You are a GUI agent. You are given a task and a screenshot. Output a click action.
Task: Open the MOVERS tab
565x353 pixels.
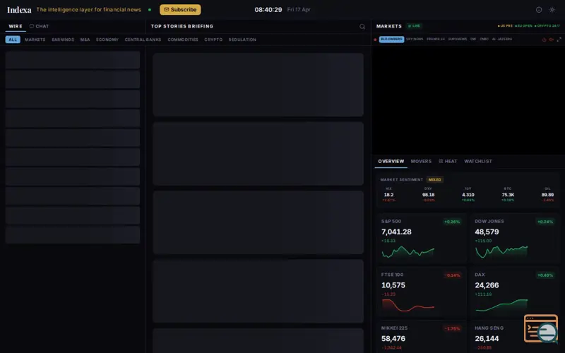tap(421, 162)
